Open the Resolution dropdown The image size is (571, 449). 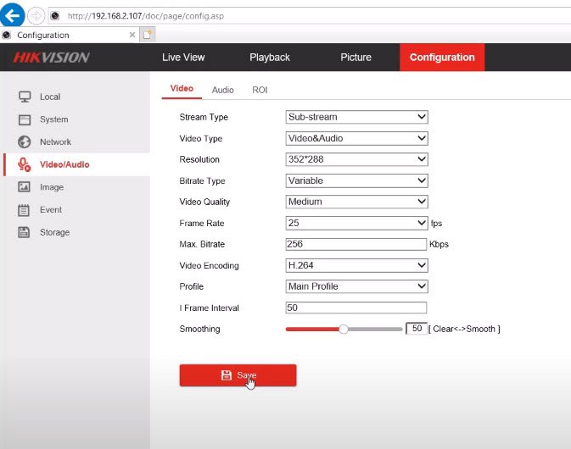pyautogui.click(x=356, y=159)
